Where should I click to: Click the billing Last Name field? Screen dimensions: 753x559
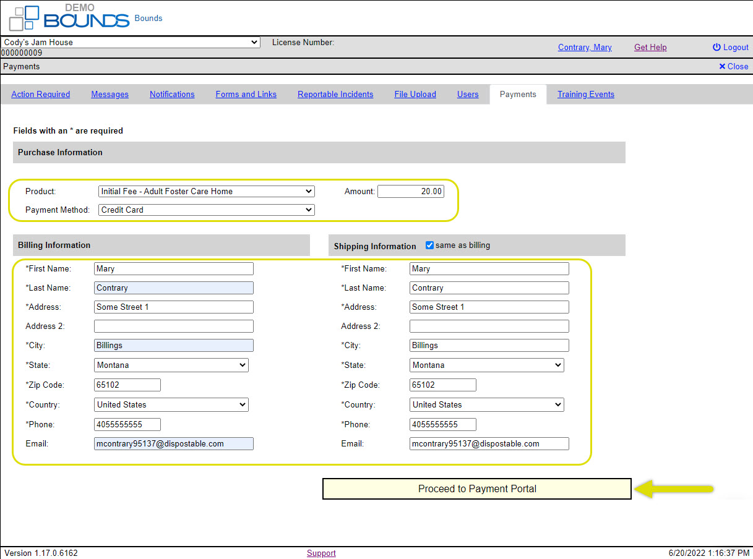click(174, 288)
